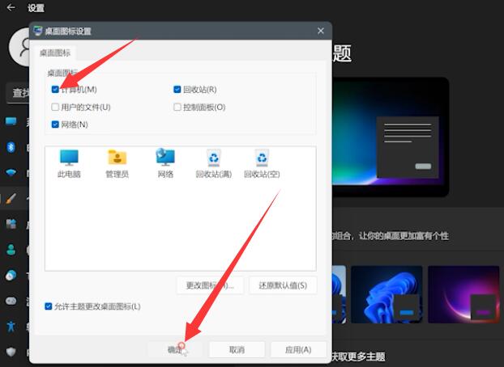Go back with the Settings back arrow
The width and height of the screenshot is (504, 367).
click(11, 8)
